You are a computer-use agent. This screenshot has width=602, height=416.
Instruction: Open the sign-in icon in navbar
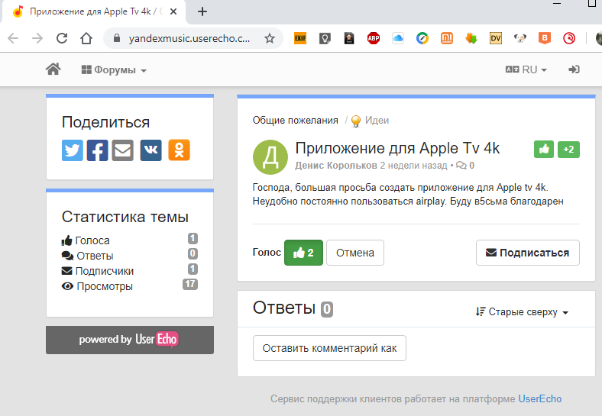click(x=574, y=69)
